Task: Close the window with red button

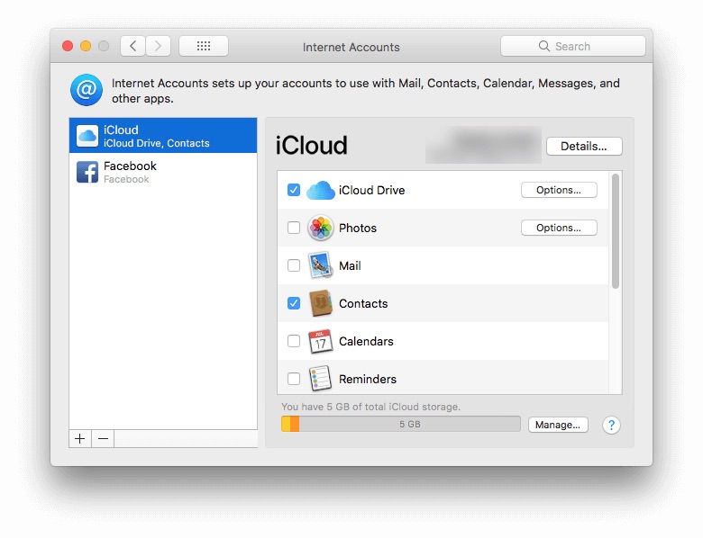Action: coord(68,46)
